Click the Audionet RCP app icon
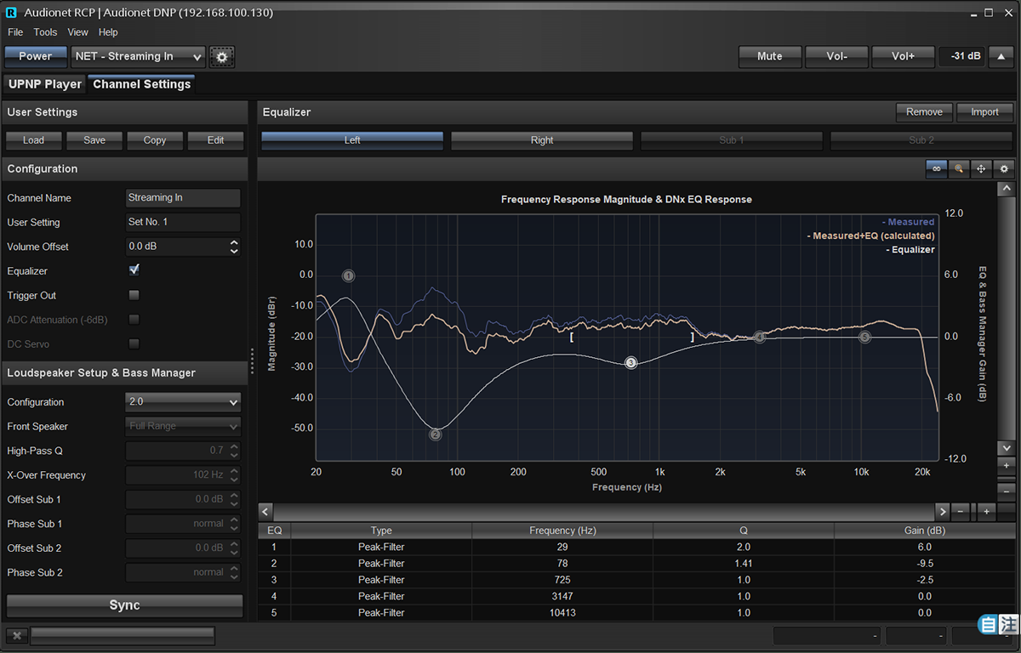 11,13
